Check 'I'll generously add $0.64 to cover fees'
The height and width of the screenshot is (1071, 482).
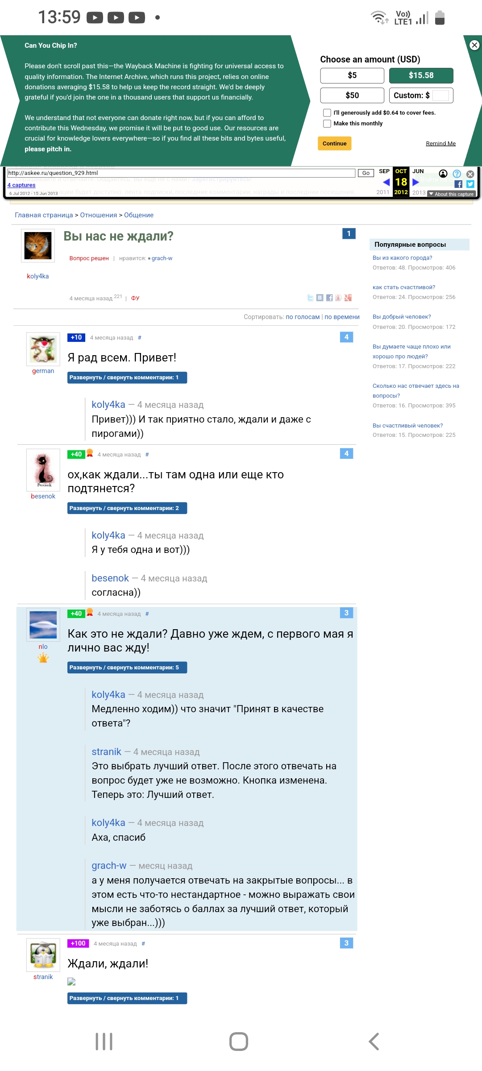click(x=327, y=113)
